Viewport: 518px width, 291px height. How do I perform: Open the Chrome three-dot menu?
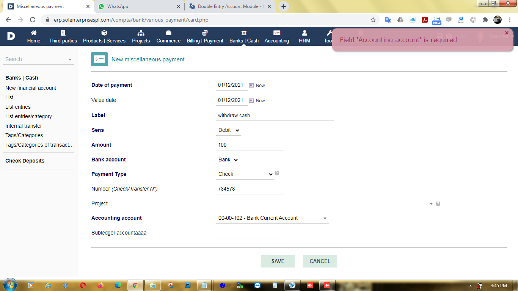[510, 20]
